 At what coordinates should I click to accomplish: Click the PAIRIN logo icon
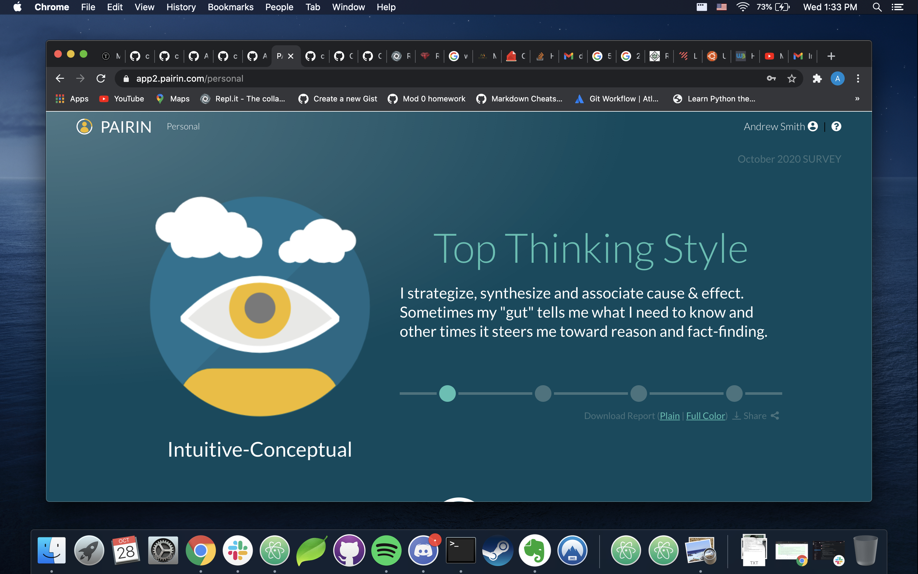[84, 127]
